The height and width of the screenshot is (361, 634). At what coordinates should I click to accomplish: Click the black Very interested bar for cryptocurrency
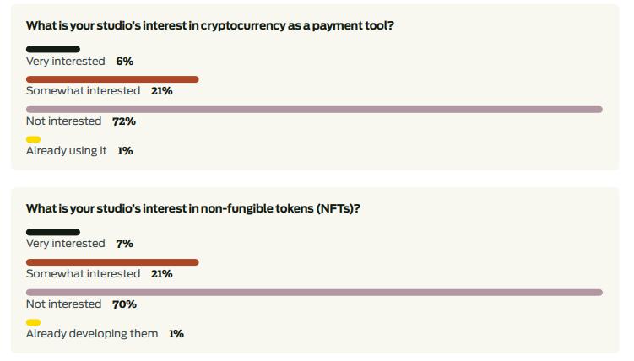pyautogui.click(x=53, y=49)
